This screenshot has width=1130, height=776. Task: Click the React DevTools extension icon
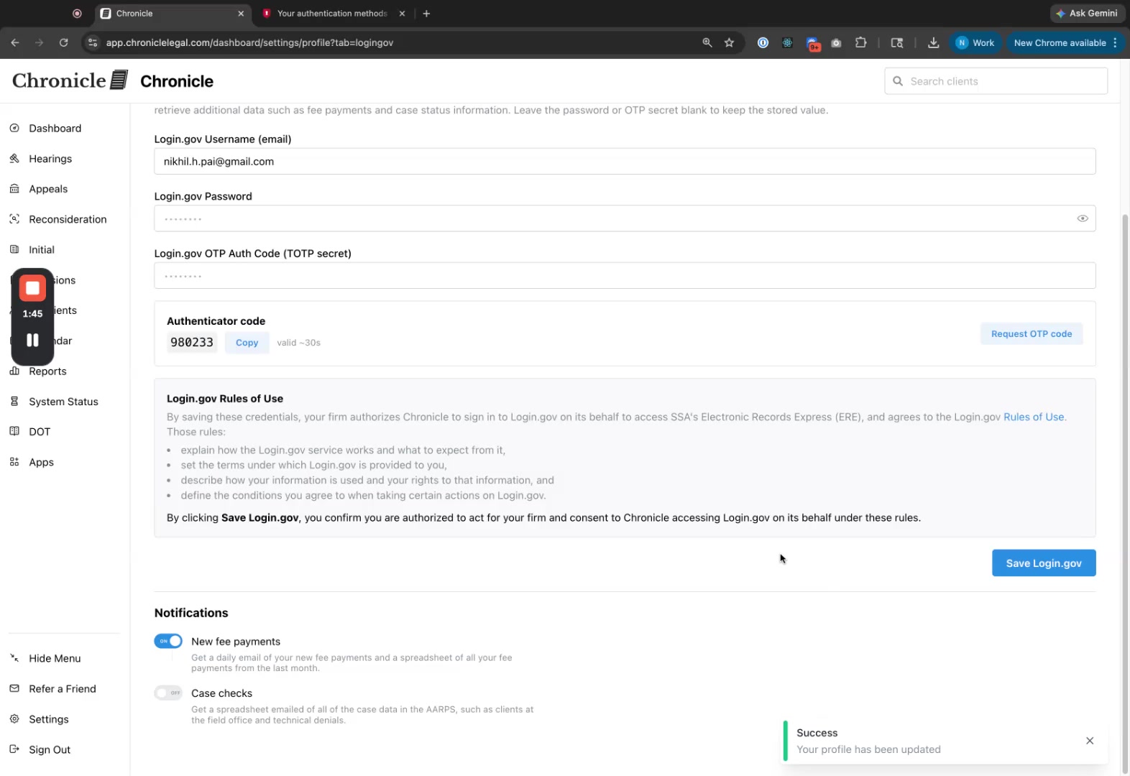pyautogui.click(x=788, y=42)
